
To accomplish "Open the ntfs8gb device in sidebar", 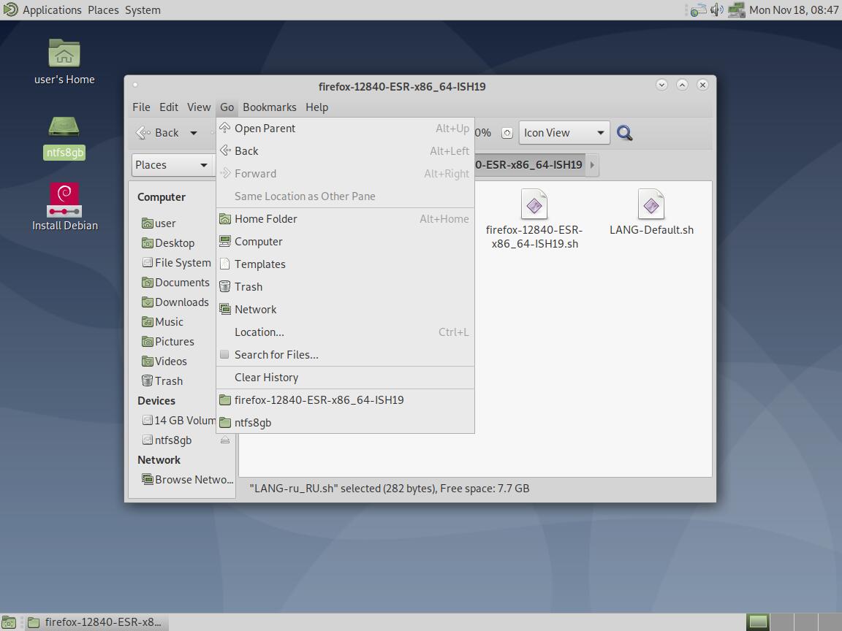I will click(x=167, y=440).
